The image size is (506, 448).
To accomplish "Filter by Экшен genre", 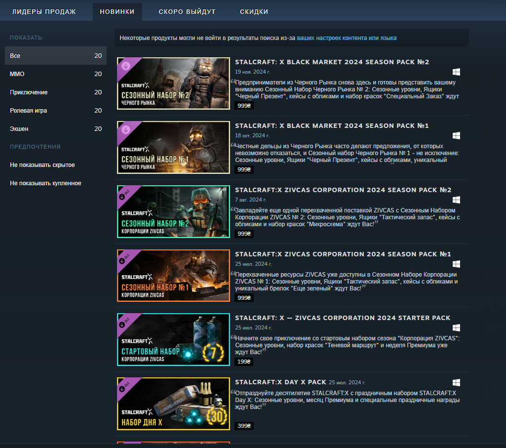I will [56, 128].
